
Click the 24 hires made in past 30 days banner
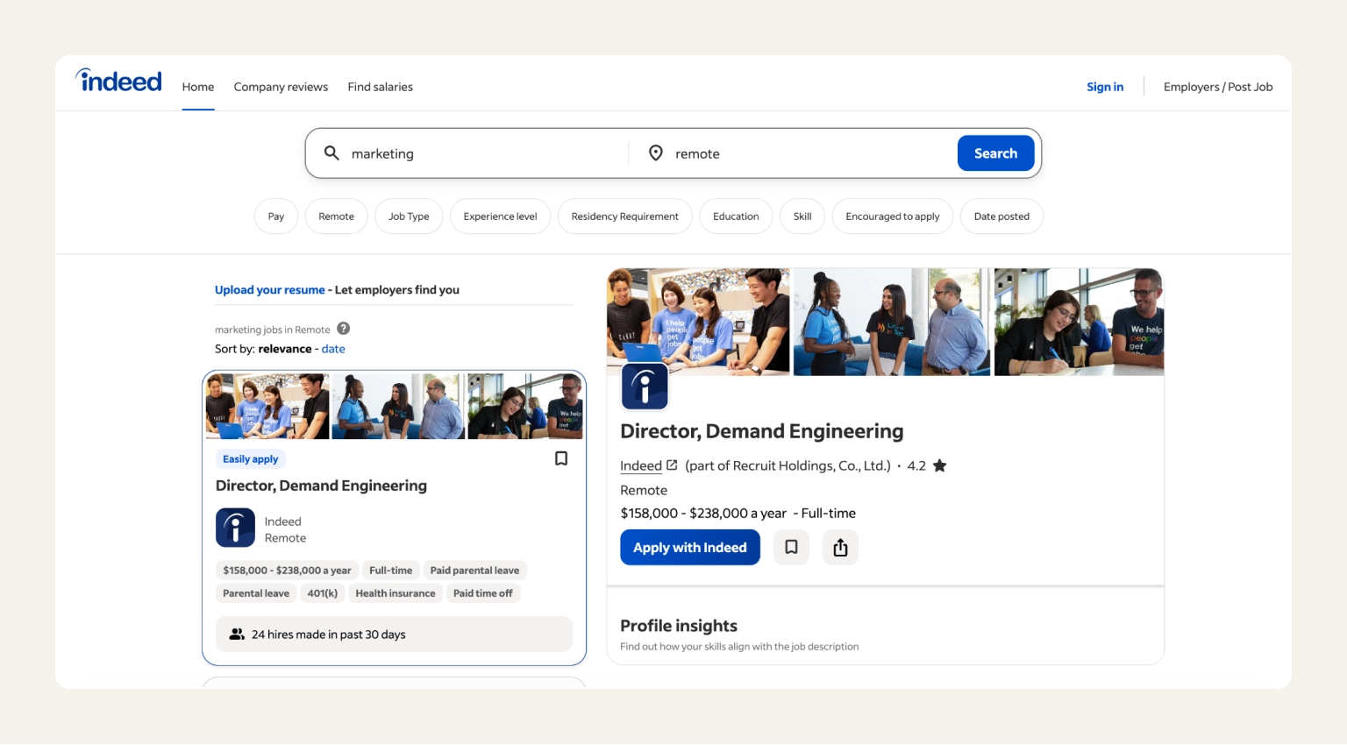click(394, 634)
